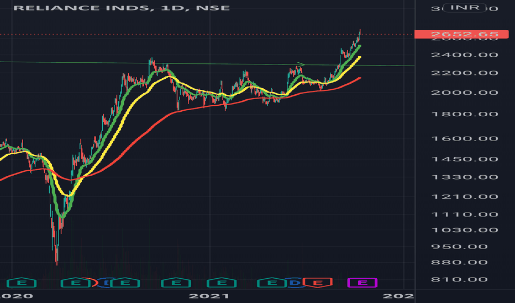Click the red E earnings marker
Image resolution: width=515 pixels, height=303 pixels.
pyautogui.click(x=317, y=283)
